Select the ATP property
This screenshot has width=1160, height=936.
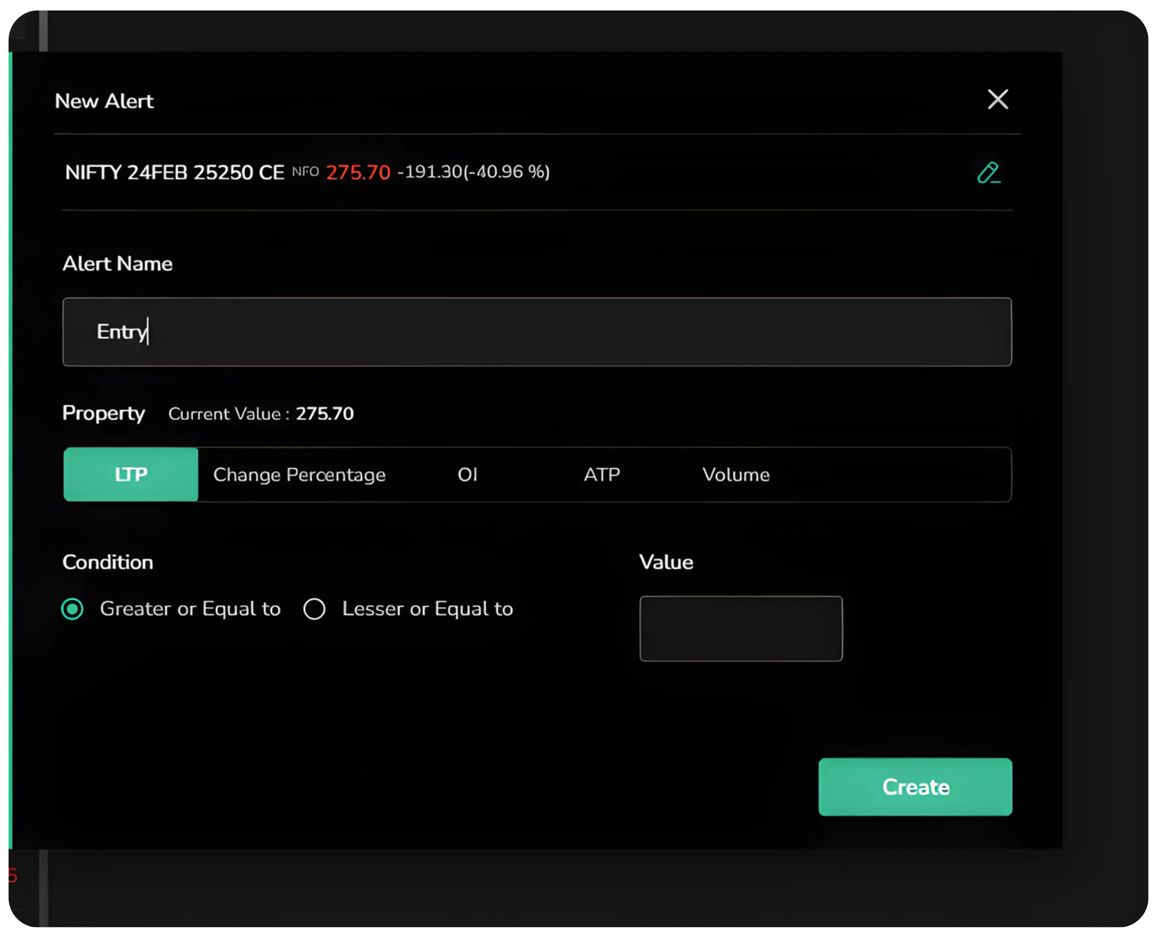coord(601,474)
